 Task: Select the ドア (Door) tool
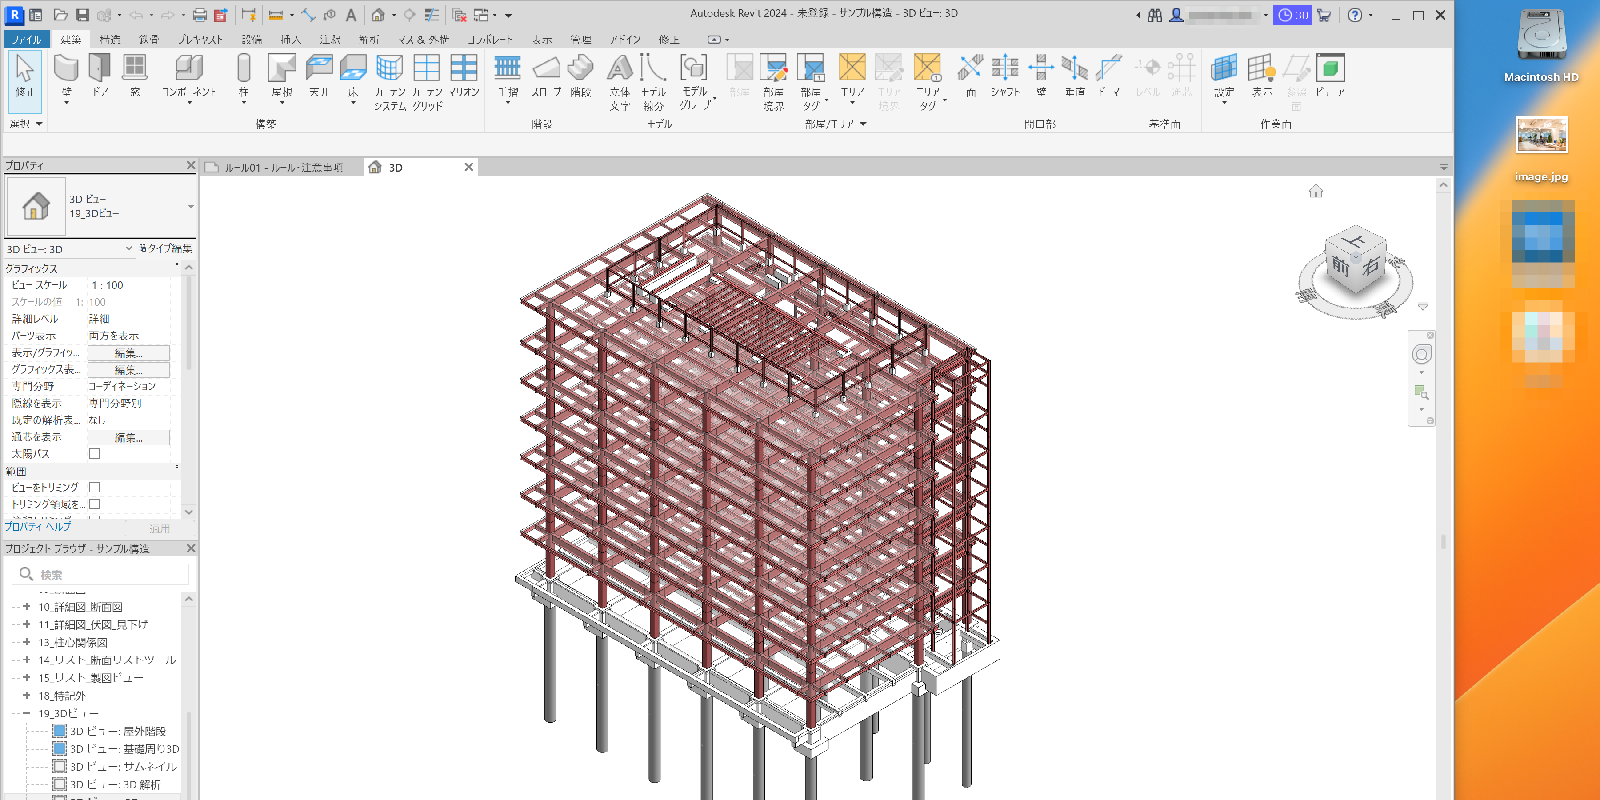(x=100, y=76)
